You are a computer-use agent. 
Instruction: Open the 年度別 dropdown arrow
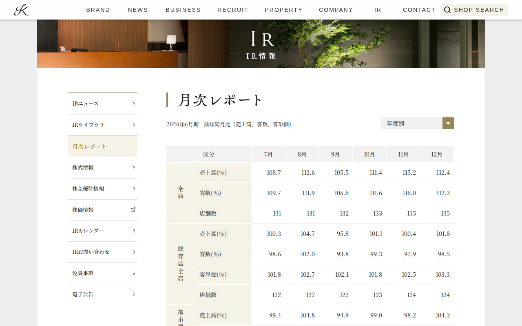tap(448, 123)
